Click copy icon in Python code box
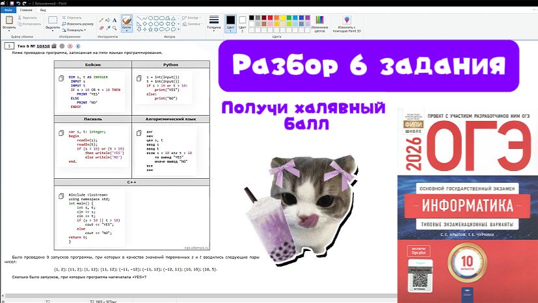The image size is (538, 303). (x=139, y=78)
